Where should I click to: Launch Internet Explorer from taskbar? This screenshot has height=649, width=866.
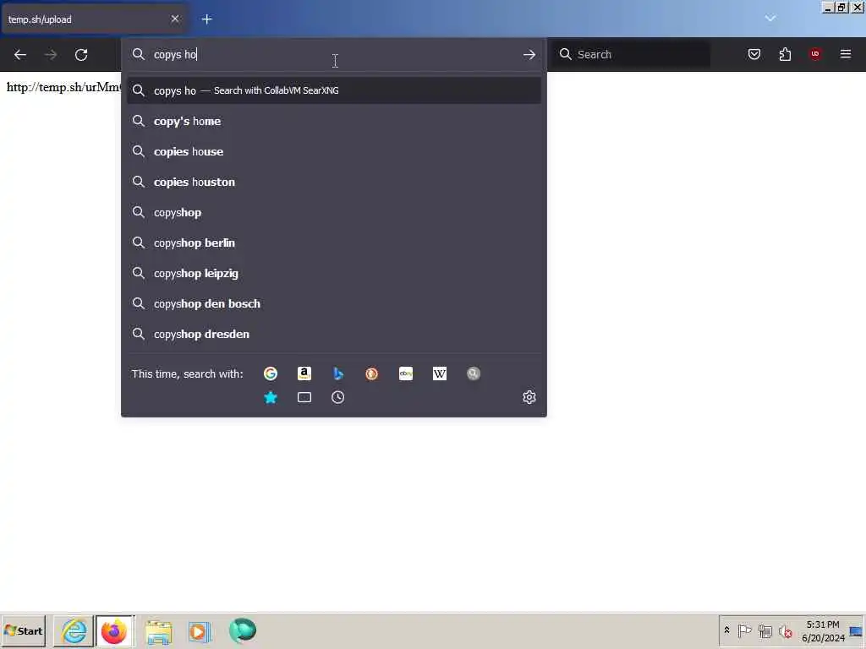coord(74,630)
